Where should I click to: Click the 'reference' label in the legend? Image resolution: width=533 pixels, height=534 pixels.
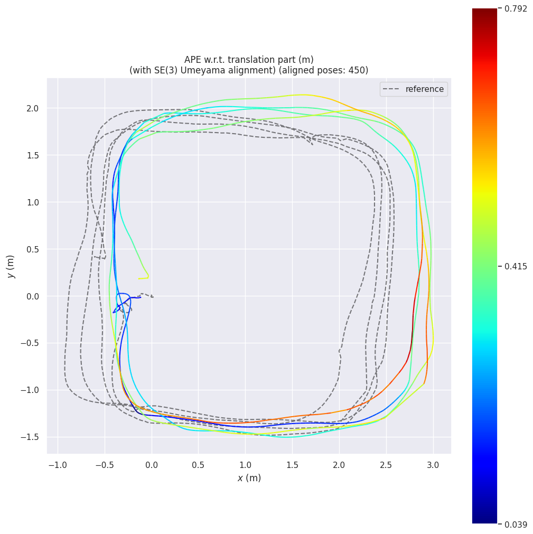tap(424, 89)
